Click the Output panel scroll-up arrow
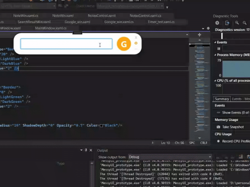 click(x=92, y=163)
